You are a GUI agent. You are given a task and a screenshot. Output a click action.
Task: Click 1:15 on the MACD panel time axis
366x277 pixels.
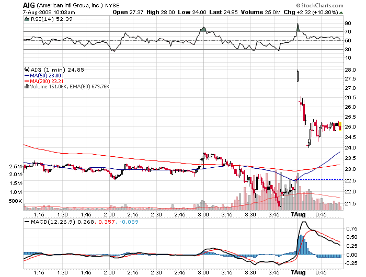(39, 272)
